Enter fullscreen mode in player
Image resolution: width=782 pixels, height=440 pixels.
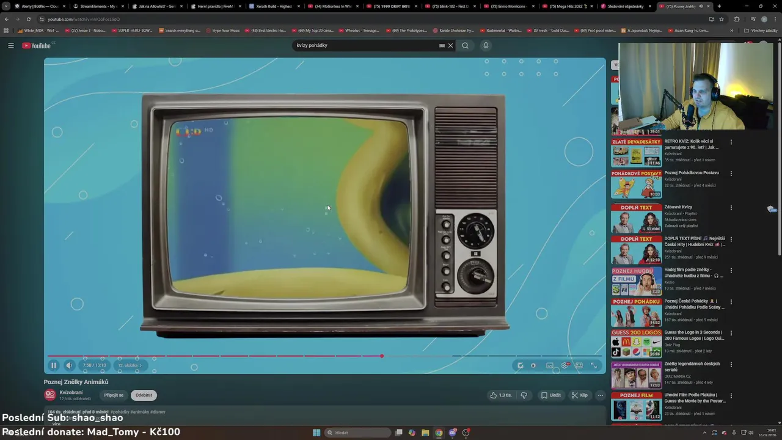pyautogui.click(x=594, y=365)
